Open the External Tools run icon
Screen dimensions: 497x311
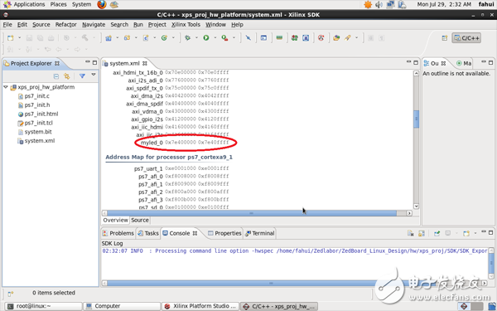pyautogui.click(x=224, y=38)
